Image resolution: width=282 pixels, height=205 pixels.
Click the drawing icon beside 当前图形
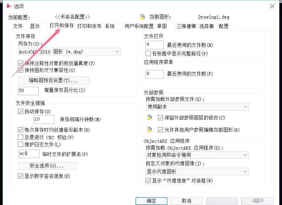point(142,17)
